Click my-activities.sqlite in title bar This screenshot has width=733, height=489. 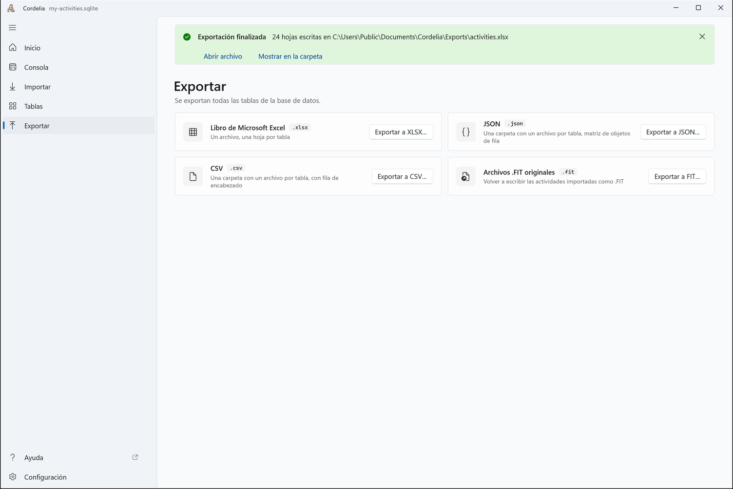click(74, 8)
